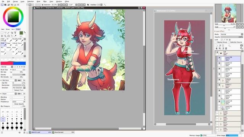Viewport: 244px width, 137px height.
Task: Choose the AirBrush tool
Action: point(15,44)
